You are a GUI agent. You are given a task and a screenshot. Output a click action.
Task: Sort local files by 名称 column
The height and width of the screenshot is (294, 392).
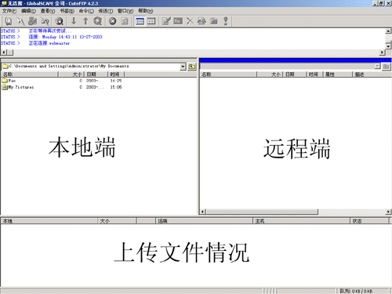click(x=29, y=74)
